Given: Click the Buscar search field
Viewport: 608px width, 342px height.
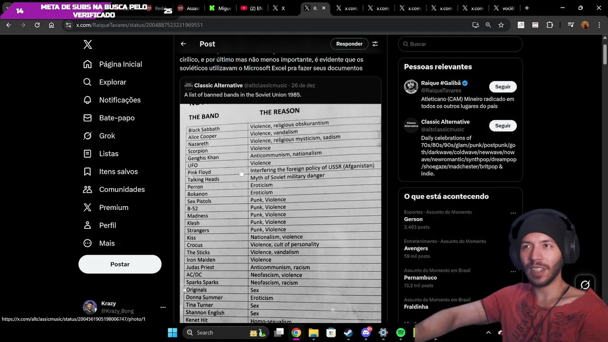Looking at the screenshot, I should tap(460, 44).
